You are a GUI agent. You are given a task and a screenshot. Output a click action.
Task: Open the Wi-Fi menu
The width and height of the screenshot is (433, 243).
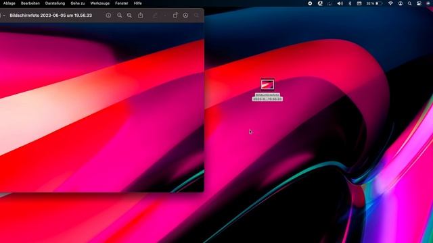[x=390, y=3]
